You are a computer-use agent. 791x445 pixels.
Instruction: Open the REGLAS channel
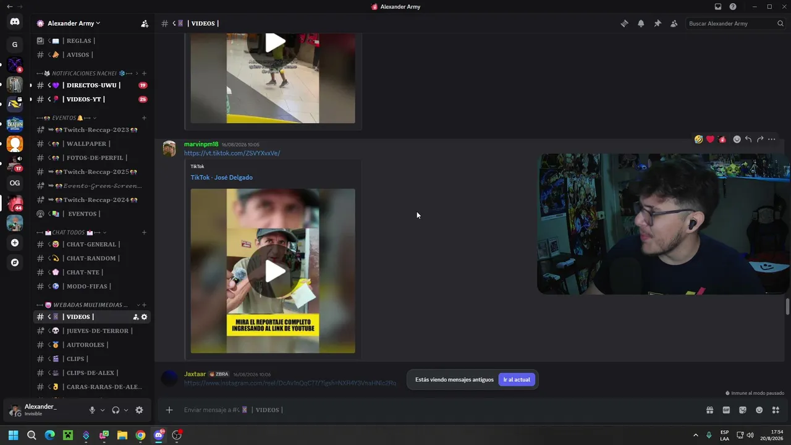(93, 41)
